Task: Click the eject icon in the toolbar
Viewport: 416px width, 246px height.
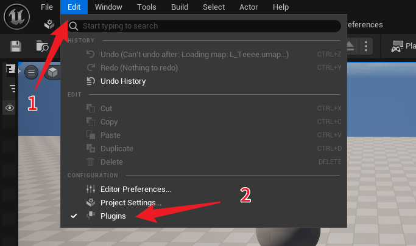Action: 350,46
